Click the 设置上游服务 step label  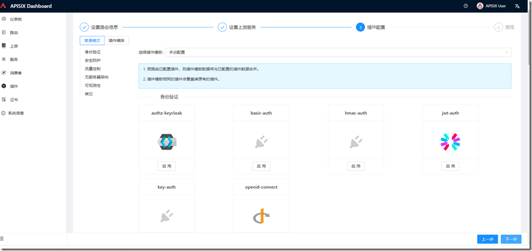click(x=242, y=28)
